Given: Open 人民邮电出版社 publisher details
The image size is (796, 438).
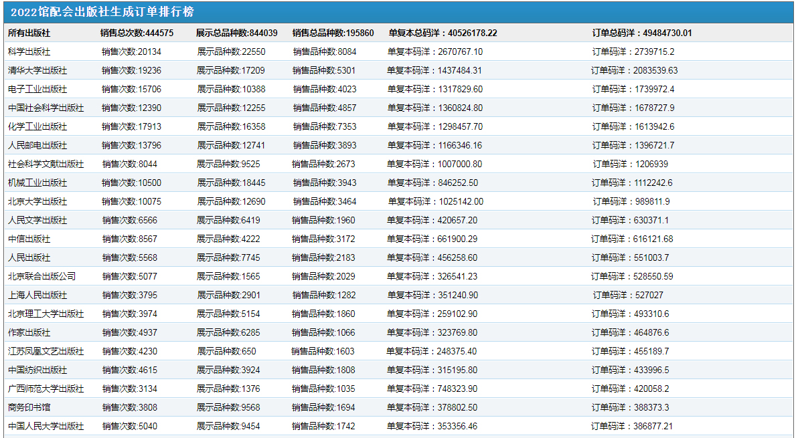Looking at the screenshot, I should click(37, 145).
